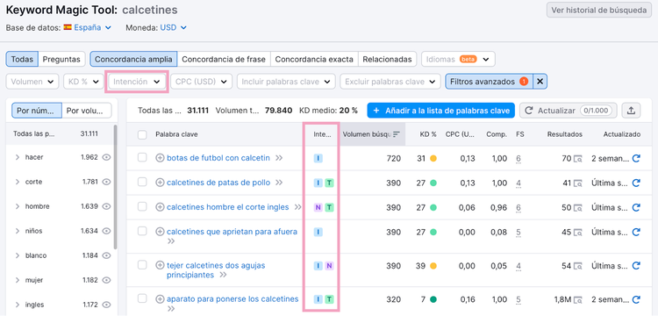The height and width of the screenshot is (316, 658).
Task: Click Ver historial de búsqueda button
Action: click(599, 11)
